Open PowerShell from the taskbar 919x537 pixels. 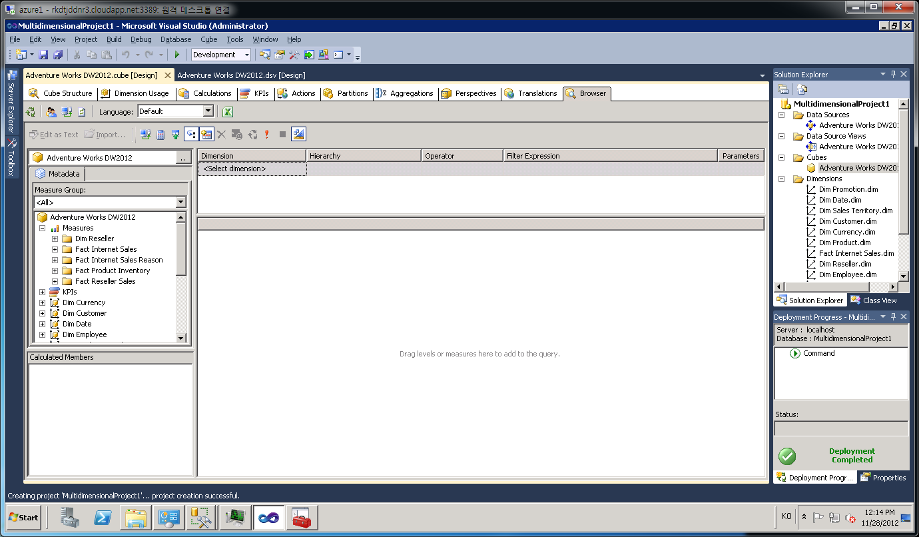[103, 517]
